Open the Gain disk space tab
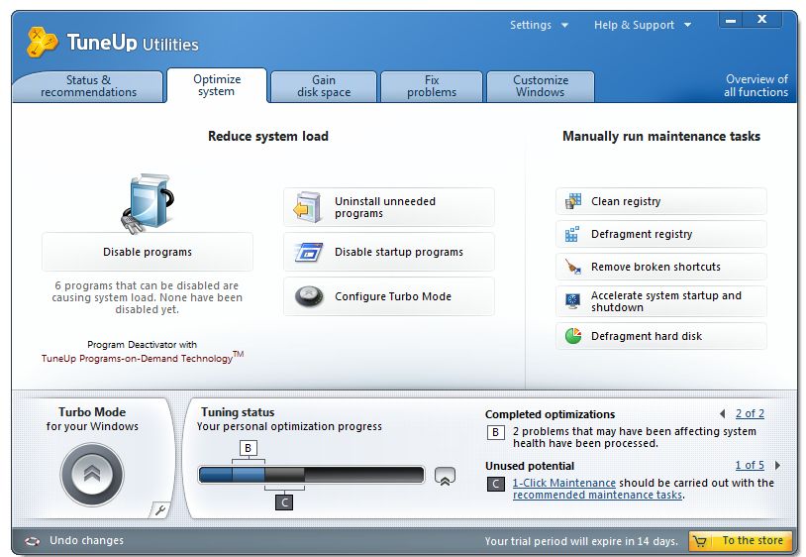Image resolution: width=806 pixels, height=557 pixels. point(324,86)
